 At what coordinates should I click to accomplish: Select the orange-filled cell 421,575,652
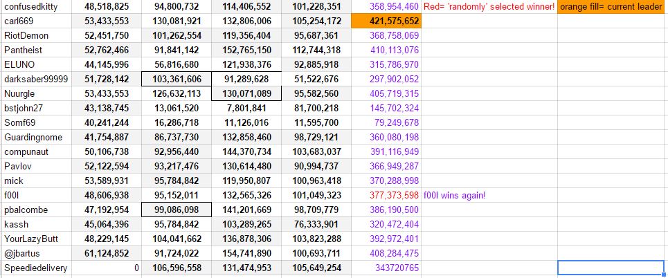click(x=386, y=21)
